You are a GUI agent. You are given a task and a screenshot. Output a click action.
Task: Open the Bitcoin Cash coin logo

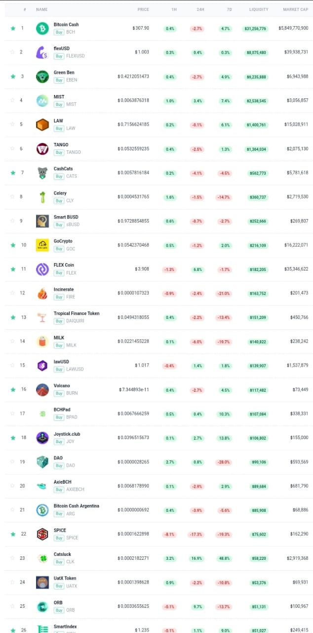[x=42, y=28]
